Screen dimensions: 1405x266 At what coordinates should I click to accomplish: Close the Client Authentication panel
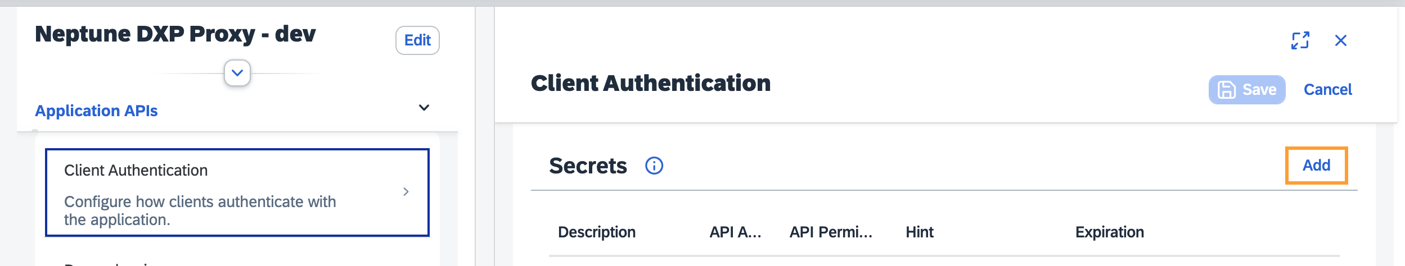coord(1340,40)
